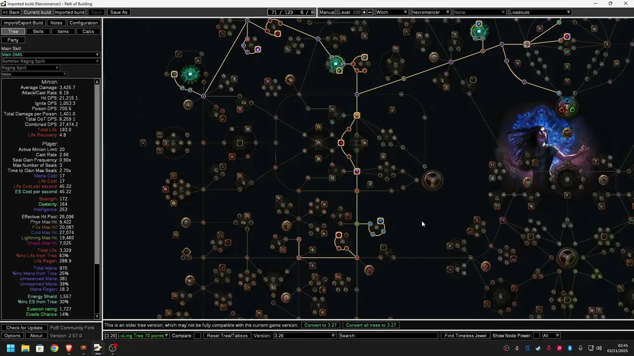Image resolution: width=634 pixels, height=356 pixels.
Task: Click the Bluetooth tray icon
Action: [570, 348]
